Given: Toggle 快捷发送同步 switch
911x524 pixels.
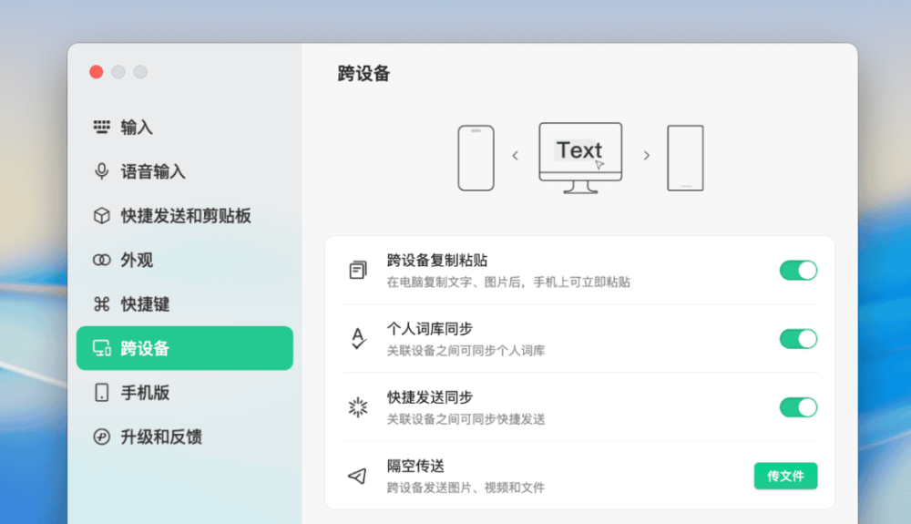Looking at the screenshot, I should click(x=798, y=407).
